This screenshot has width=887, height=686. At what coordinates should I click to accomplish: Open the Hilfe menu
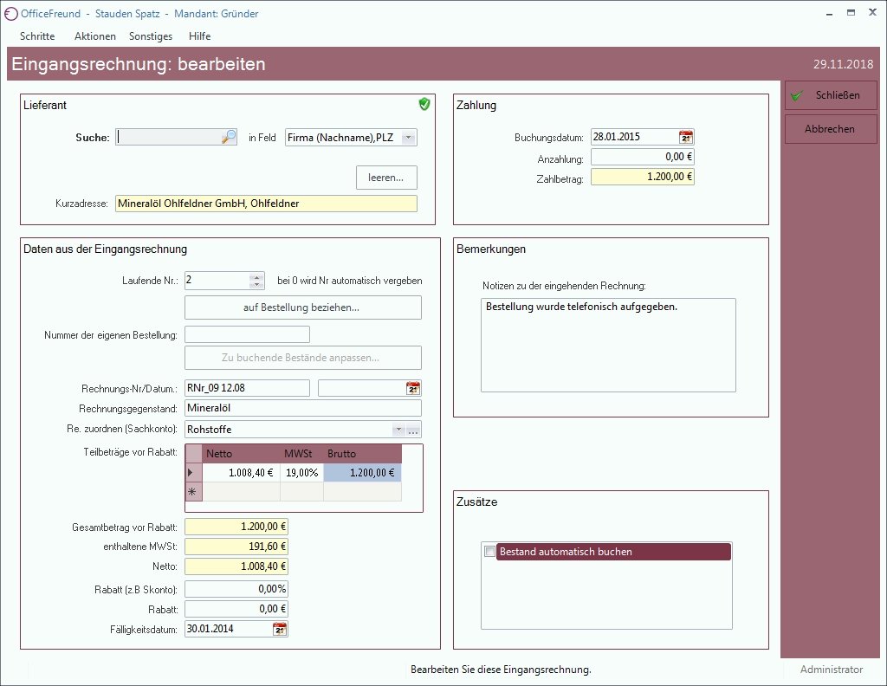tap(200, 36)
